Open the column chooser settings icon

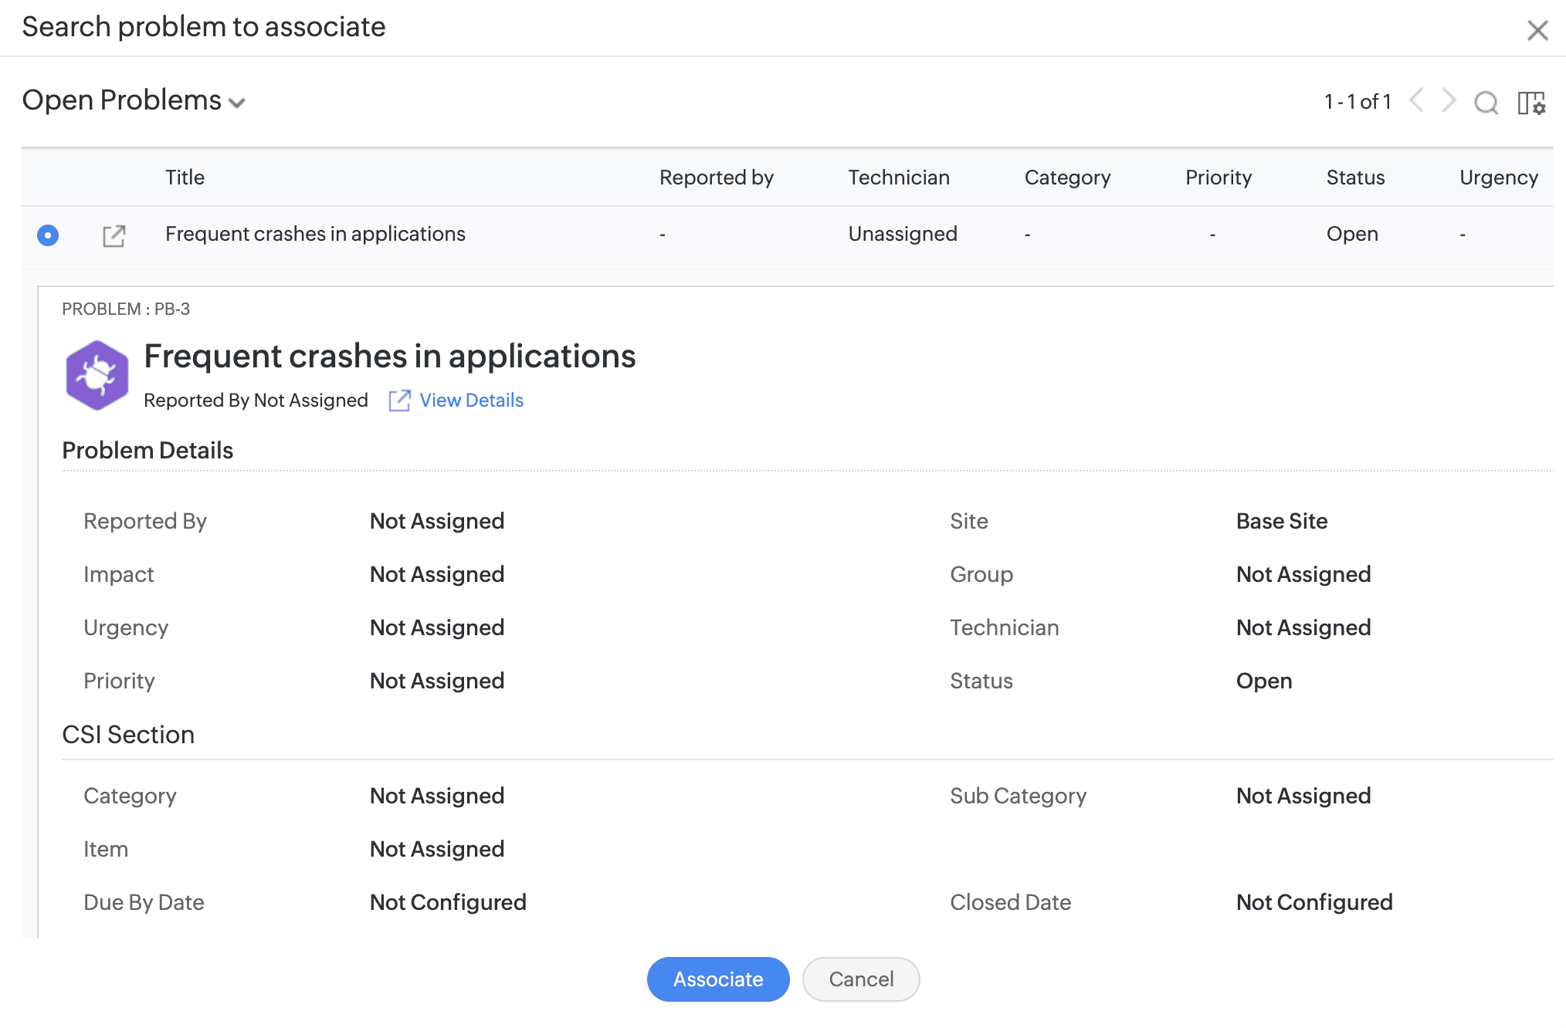(1531, 102)
